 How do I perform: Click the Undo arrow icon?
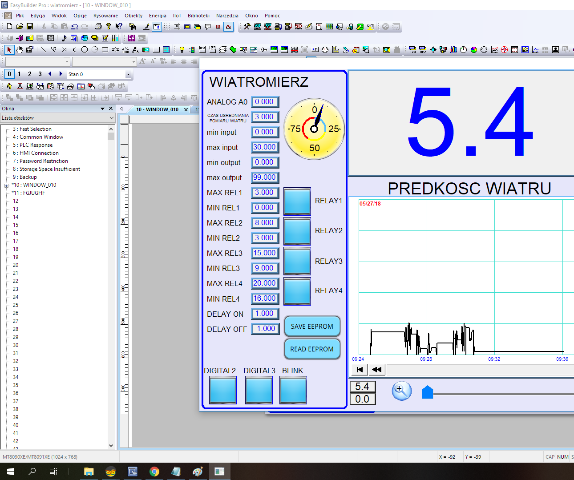click(x=74, y=26)
